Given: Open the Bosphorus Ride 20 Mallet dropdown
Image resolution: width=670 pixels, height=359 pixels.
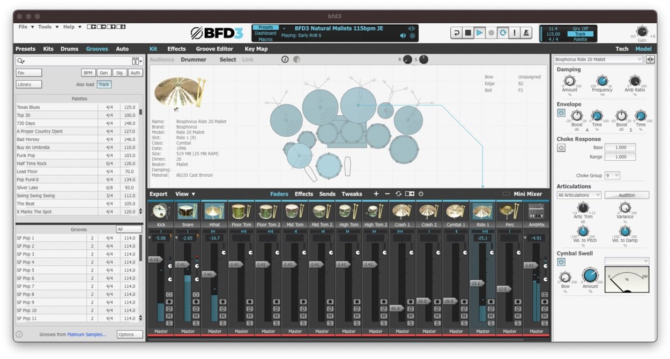Looking at the screenshot, I should pos(598,59).
